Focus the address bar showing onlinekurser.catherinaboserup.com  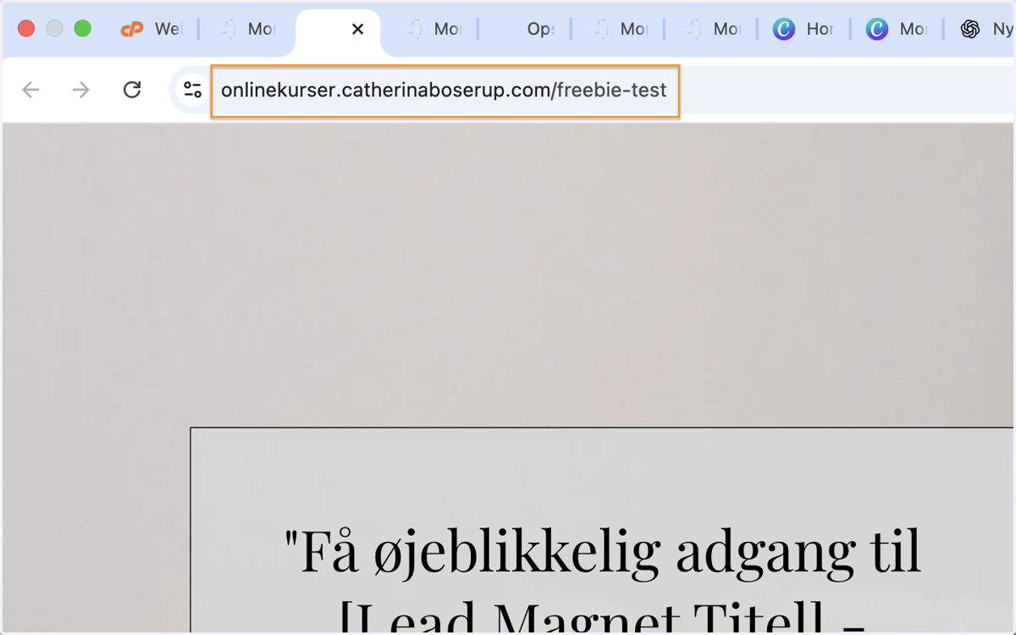(444, 91)
